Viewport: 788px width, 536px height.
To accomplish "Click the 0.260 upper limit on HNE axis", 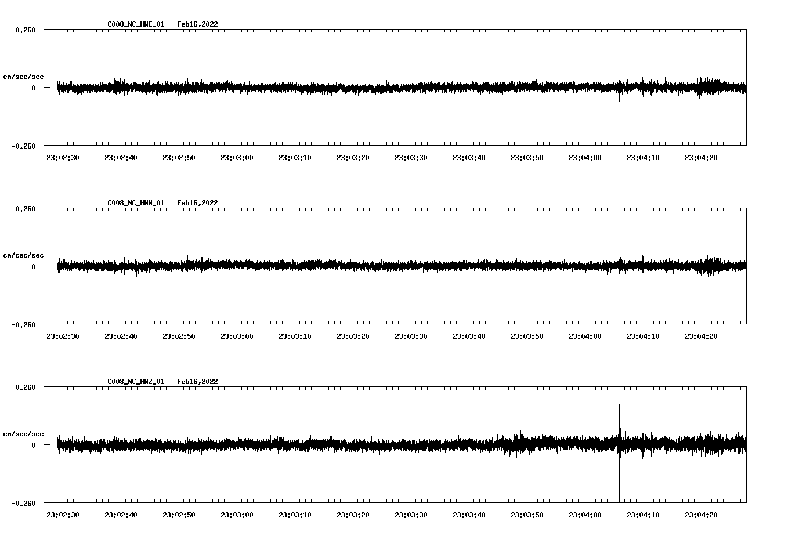I will click(25, 30).
